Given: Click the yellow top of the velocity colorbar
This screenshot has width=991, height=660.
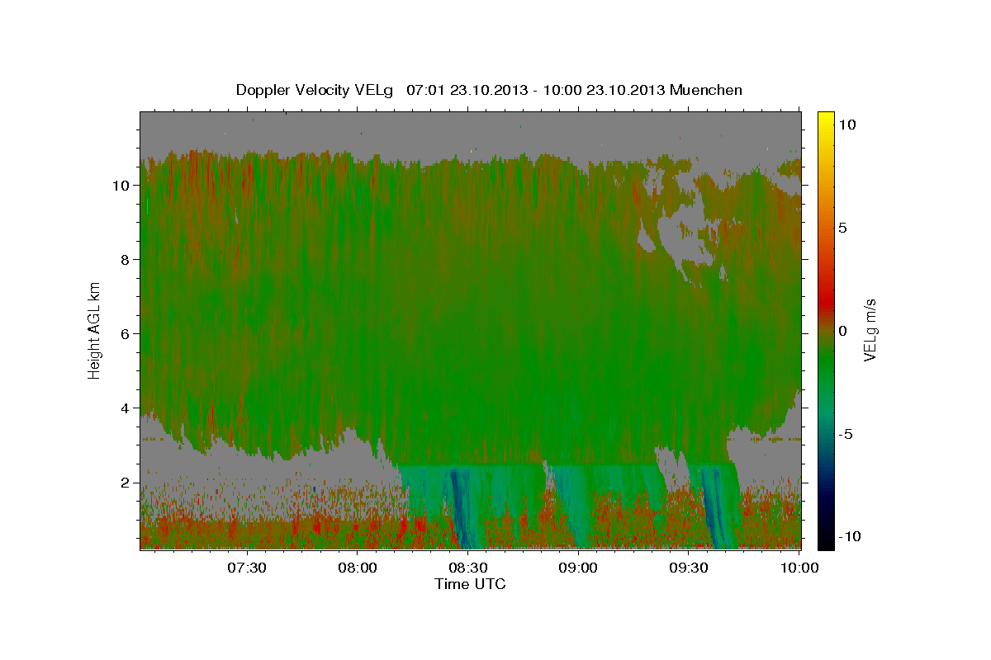Looking at the screenshot, I should [x=826, y=120].
